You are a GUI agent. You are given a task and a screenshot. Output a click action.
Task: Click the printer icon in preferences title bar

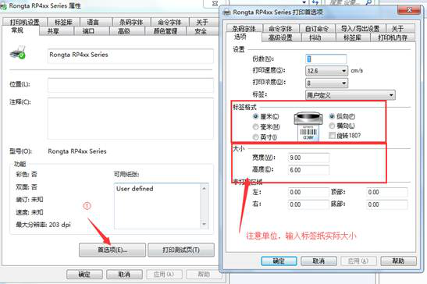tap(227, 12)
